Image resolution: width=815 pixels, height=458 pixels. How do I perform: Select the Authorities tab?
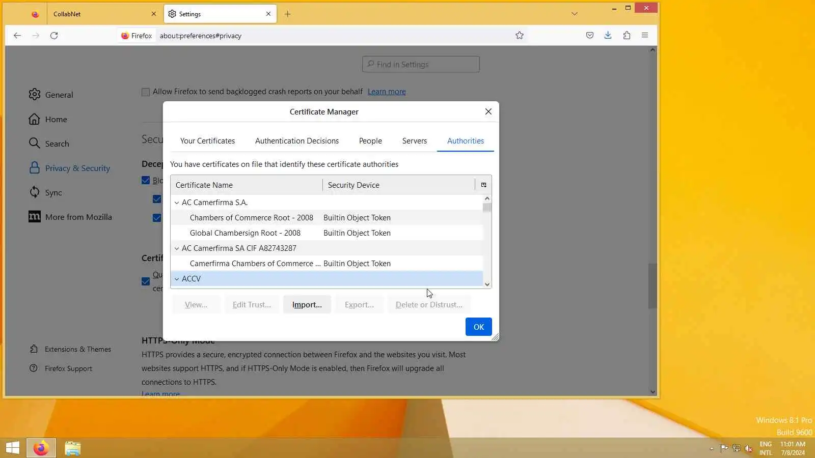pos(466,141)
